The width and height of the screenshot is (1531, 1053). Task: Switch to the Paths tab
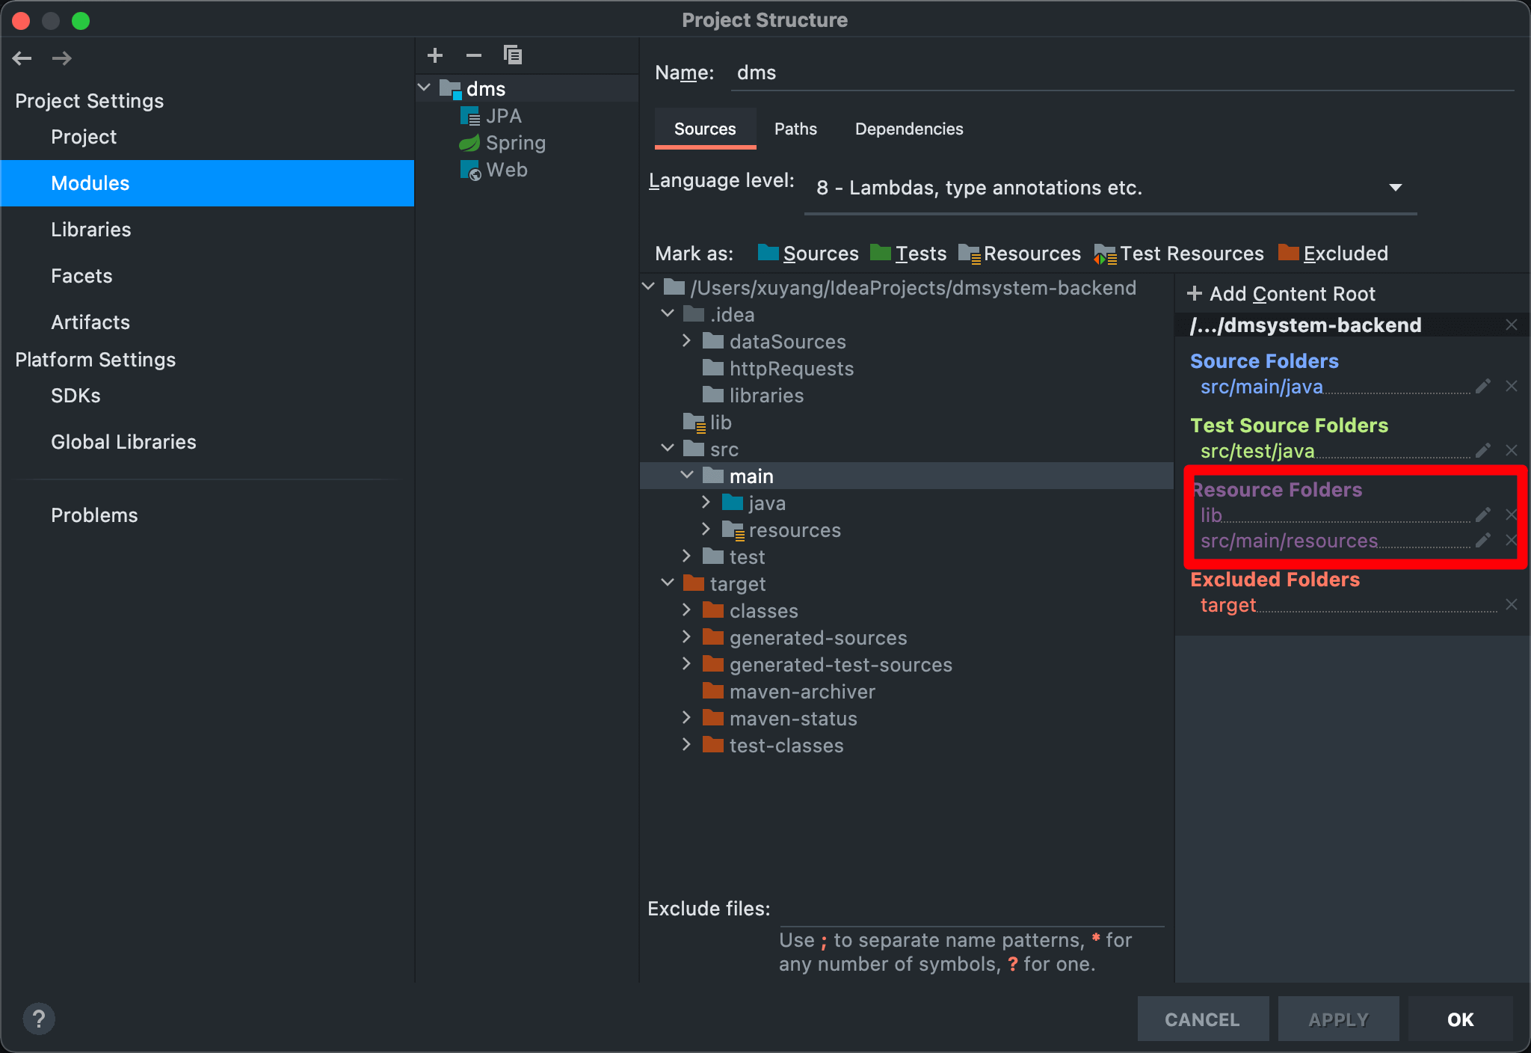(x=795, y=129)
